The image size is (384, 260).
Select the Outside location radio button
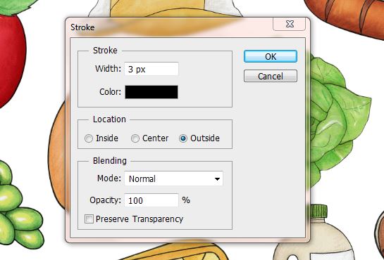point(183,138)
